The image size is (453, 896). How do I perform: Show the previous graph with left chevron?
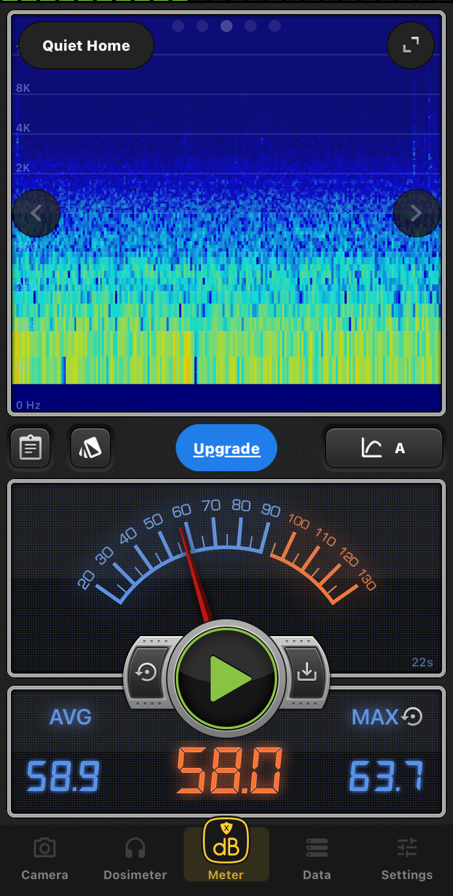point(36,213)
